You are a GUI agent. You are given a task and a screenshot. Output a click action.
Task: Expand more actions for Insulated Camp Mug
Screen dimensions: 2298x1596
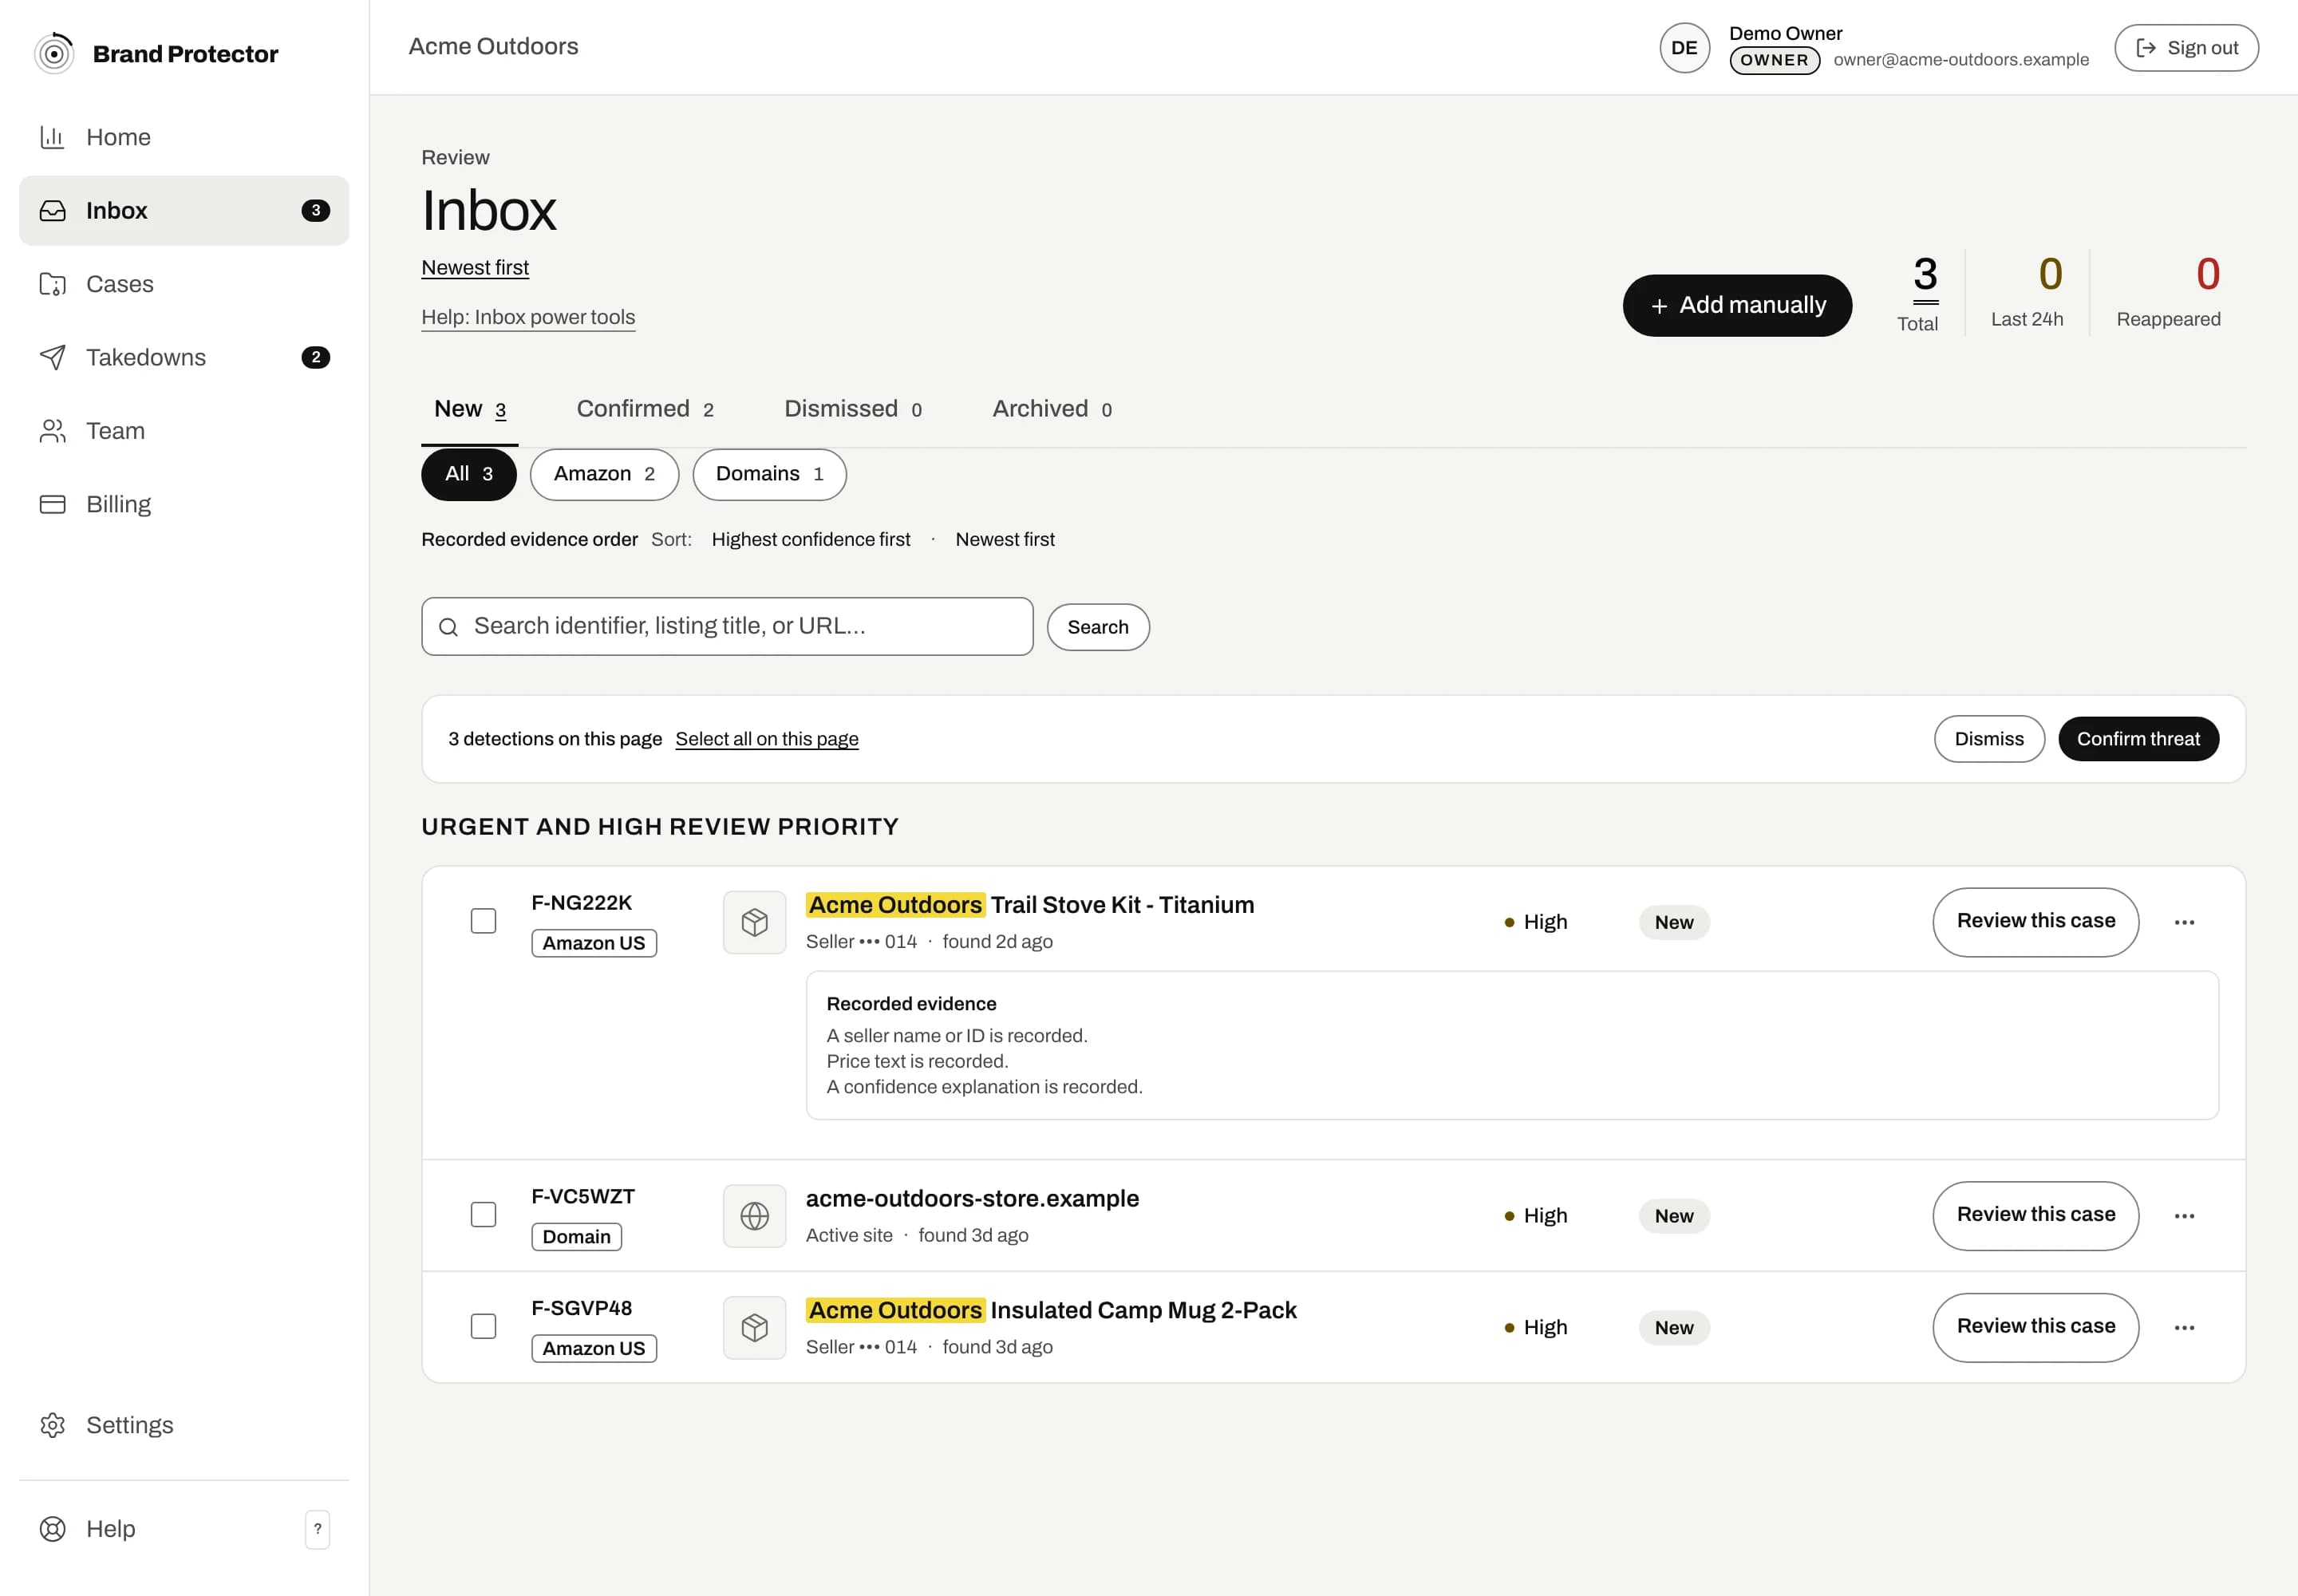(x=2184, y=1328)
